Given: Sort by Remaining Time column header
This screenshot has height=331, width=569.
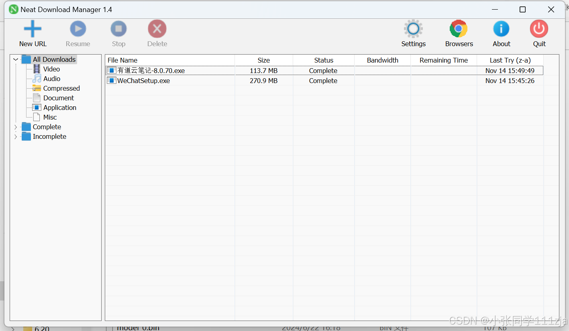Looking at the screenshot, I should (444, 60).
